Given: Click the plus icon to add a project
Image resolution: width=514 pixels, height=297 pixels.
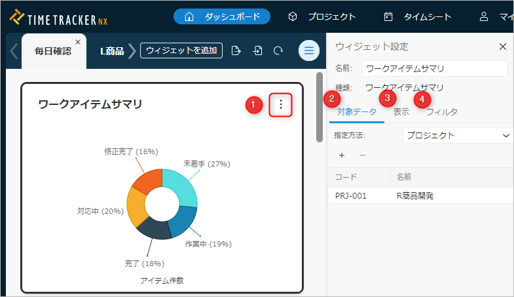Looking at the screenshot, I should 341,155.
